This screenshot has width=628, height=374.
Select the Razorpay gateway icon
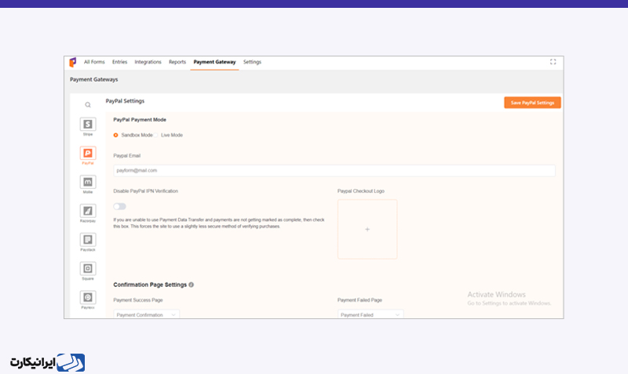coord(88,211)
